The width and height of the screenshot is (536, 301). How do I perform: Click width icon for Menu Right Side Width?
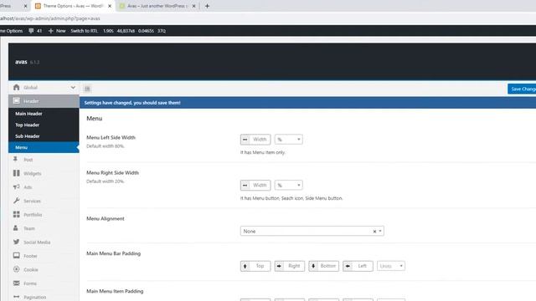245,185
